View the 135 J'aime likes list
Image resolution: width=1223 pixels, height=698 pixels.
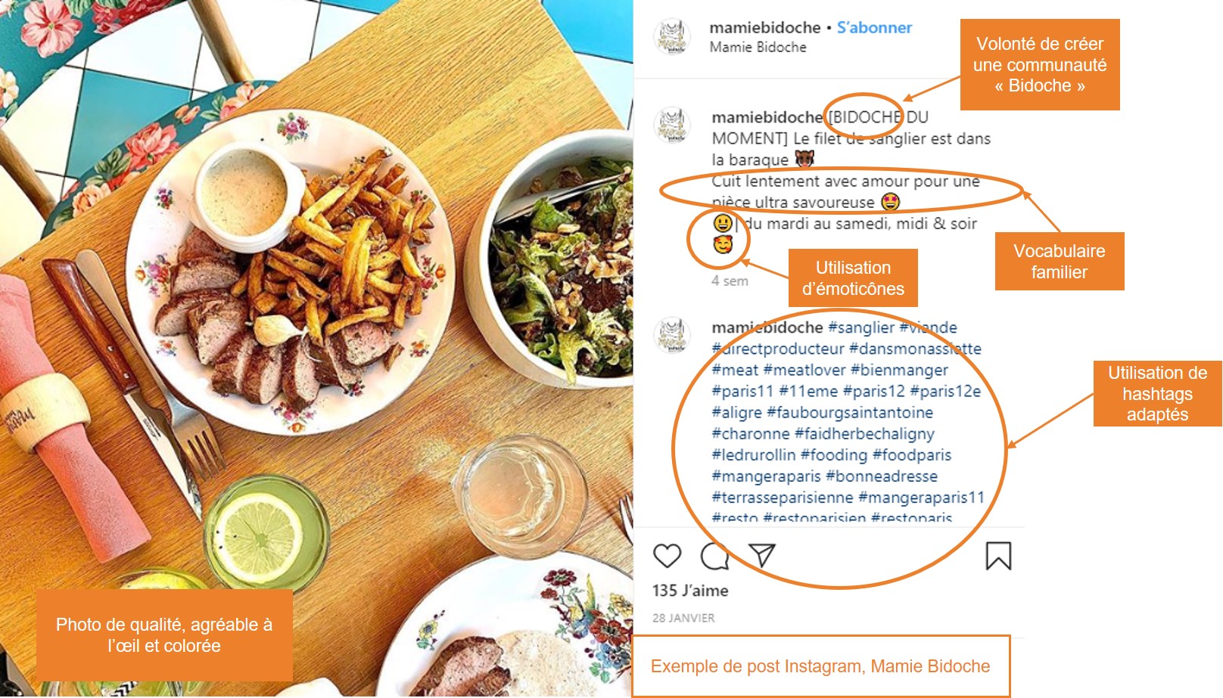coord(690,591)
